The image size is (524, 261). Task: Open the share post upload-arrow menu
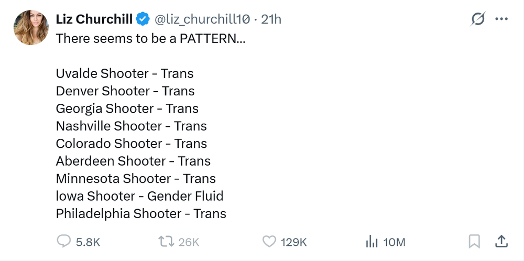(x=501, y=241)
